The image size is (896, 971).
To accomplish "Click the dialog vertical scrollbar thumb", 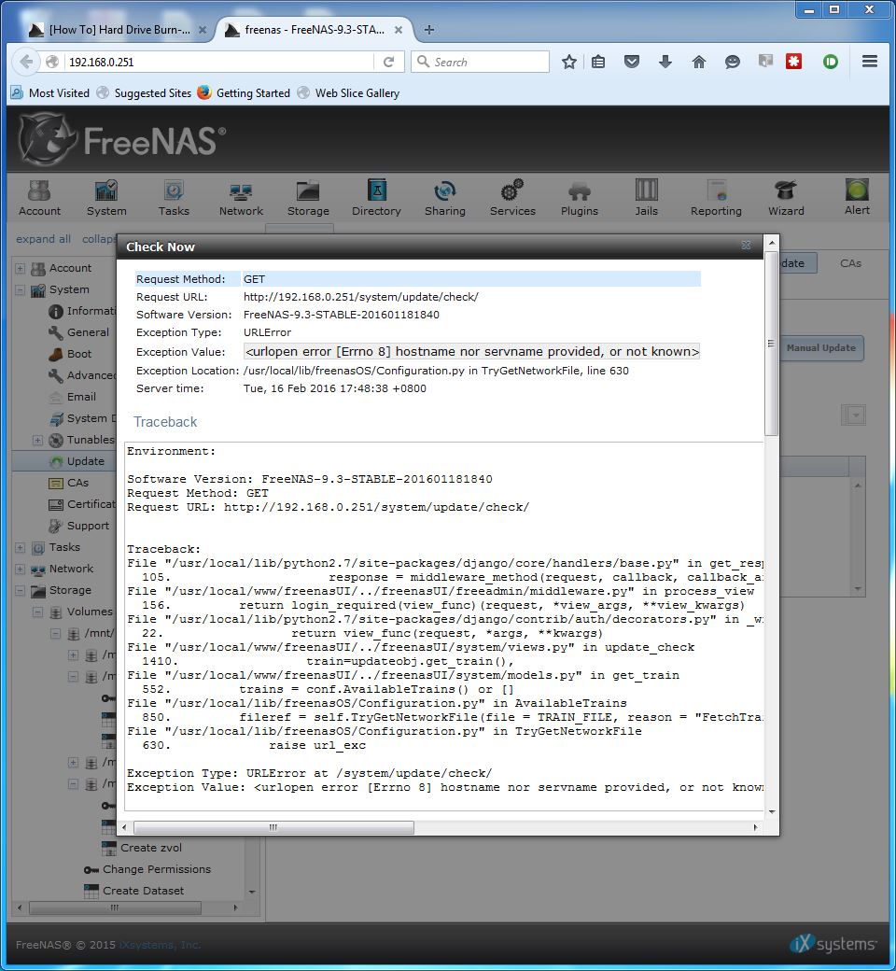I will tap(771, 343).
